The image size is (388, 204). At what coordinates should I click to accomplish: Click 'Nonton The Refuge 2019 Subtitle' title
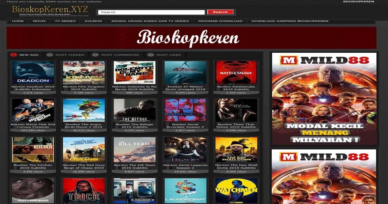click(135, 126)
